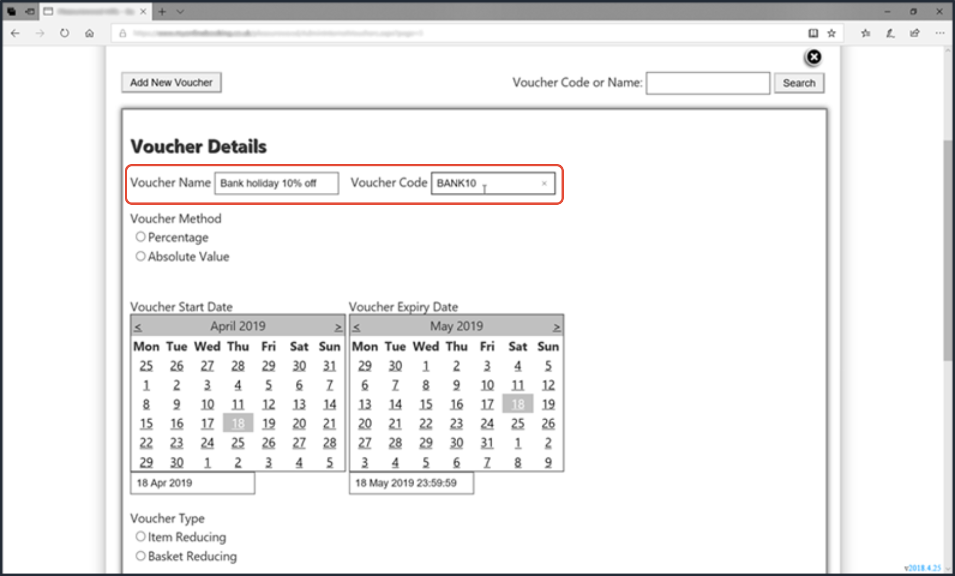Close the voucher popup with the X icon

[x=814, y=57]
